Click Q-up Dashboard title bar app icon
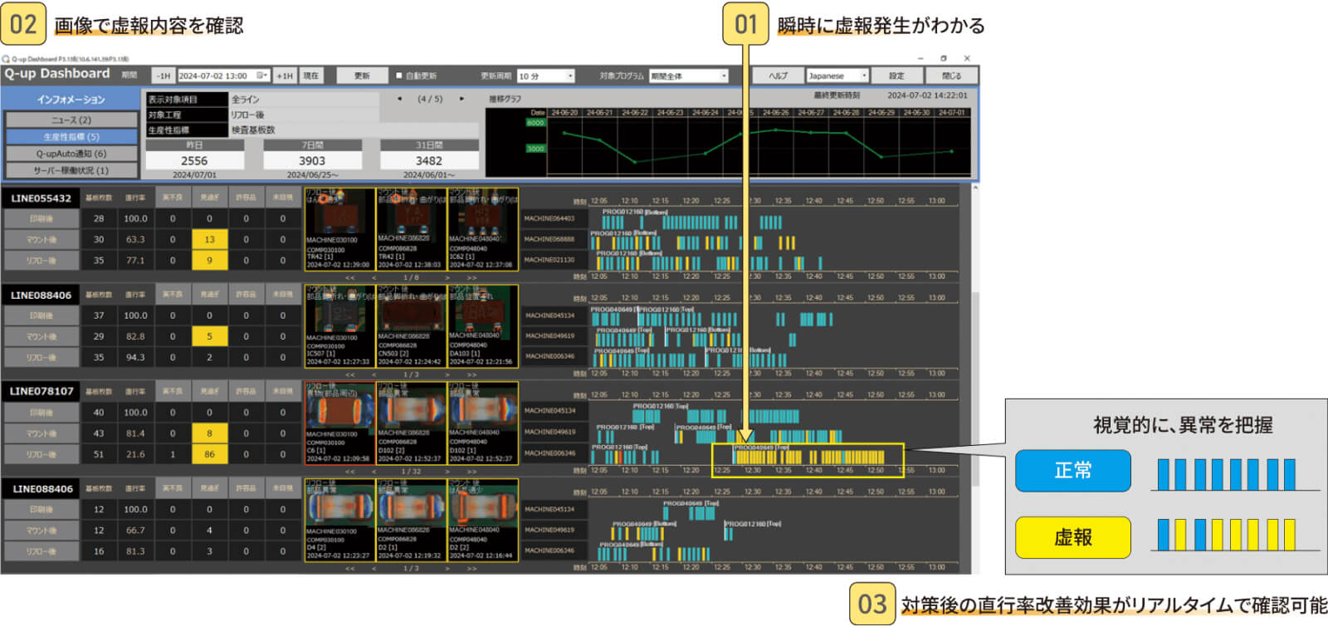 coord(6,59)
